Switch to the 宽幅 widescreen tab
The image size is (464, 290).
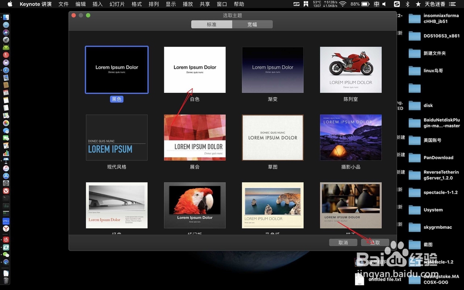click(252, 24)
